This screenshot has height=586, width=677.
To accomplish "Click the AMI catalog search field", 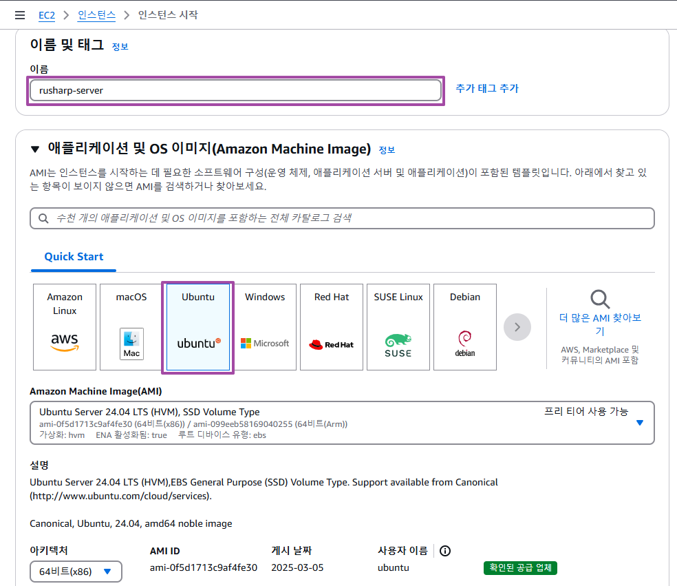I will click(342, 218).
